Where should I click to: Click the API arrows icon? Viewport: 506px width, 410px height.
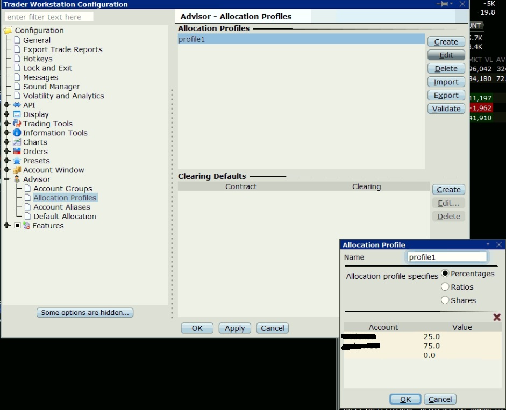[17, 105]
